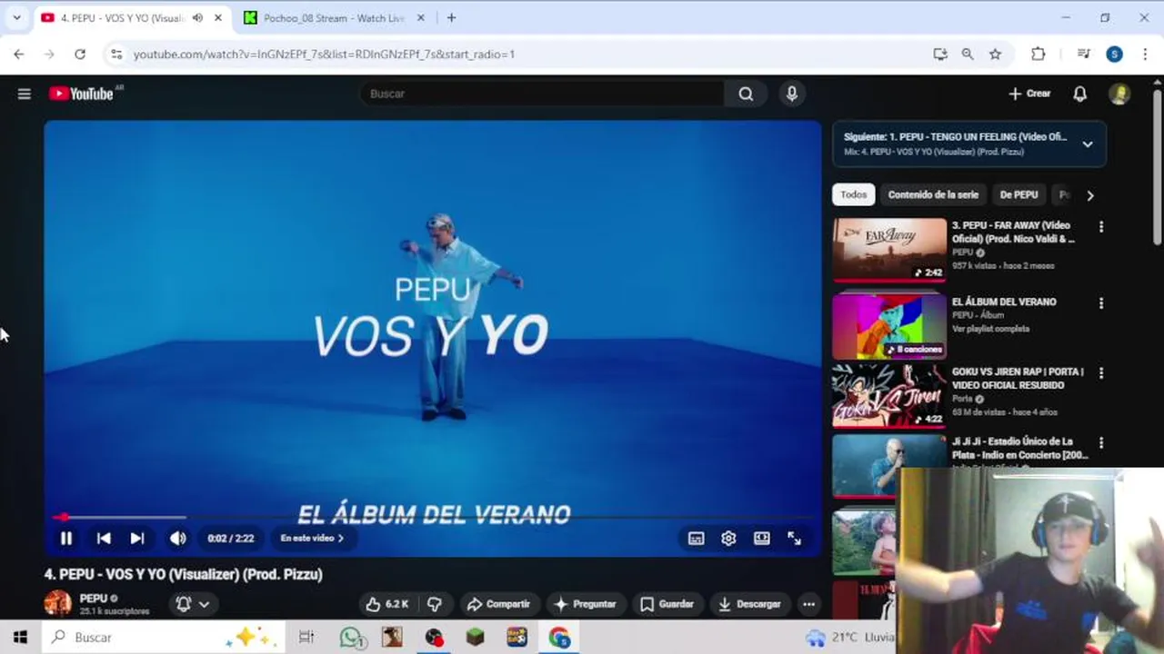Open options for FAR AWAY video
Image resolution: width=1164 pixels, height=654 pixels.
pos(1101,227)
